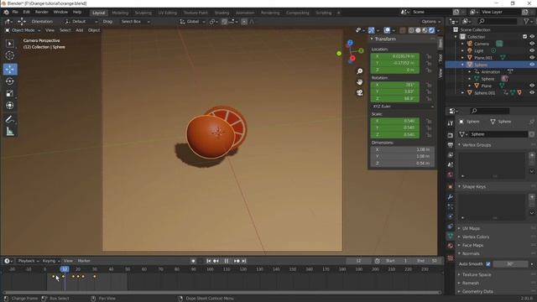This screenshot has width=537, height=302.
Task: Switch to rendered viewport shading
Action: (x=431, y=30)
